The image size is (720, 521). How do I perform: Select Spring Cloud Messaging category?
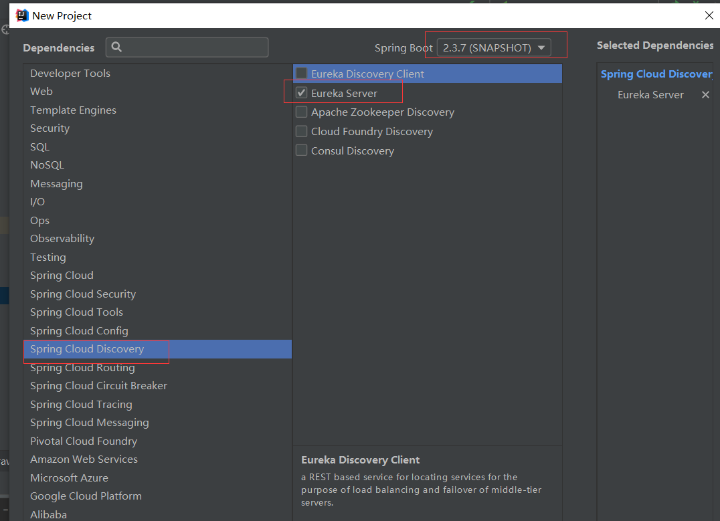pos(157,423)
